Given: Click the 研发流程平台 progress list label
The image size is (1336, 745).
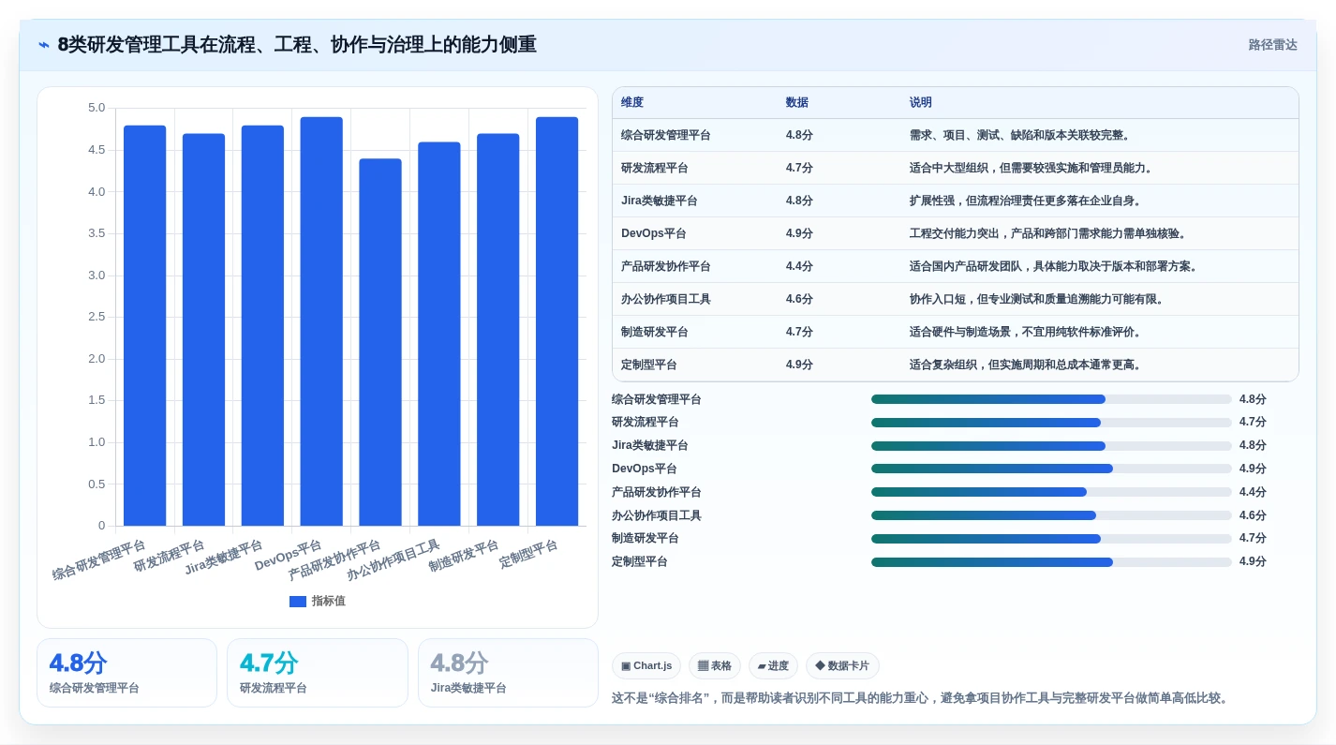Looking at the screenshot, I should click(646, 423).
